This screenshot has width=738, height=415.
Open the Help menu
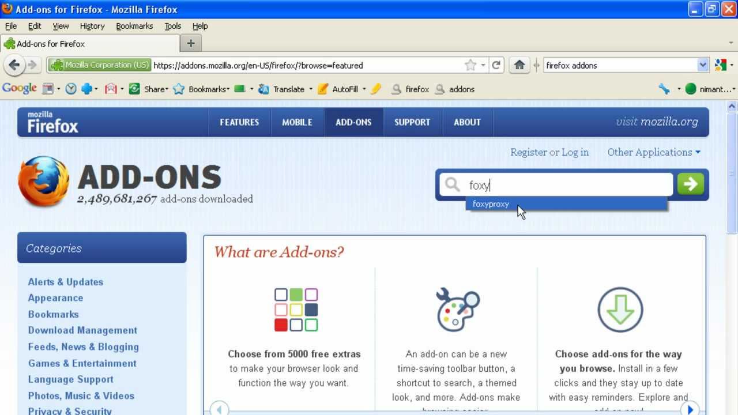point(200,26)
